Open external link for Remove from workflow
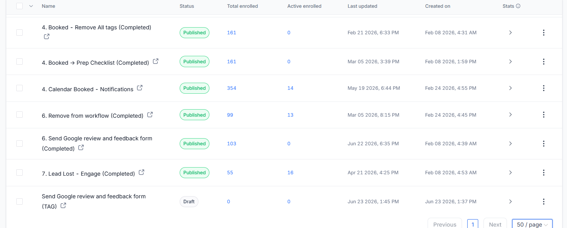This screenshot has width=567, height=228. [150, 115]
